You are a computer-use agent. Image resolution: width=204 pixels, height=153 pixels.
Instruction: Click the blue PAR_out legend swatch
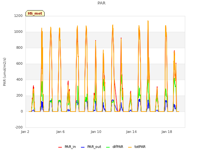coord(83,147)
